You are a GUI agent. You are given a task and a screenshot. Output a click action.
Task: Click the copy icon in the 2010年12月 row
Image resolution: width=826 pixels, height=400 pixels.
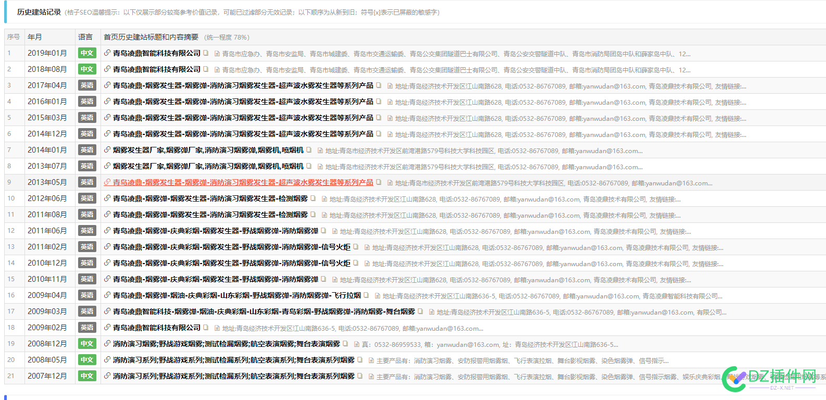[356, 263]
